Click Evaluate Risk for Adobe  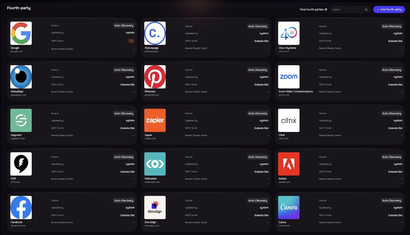click(x=395, y=172)
